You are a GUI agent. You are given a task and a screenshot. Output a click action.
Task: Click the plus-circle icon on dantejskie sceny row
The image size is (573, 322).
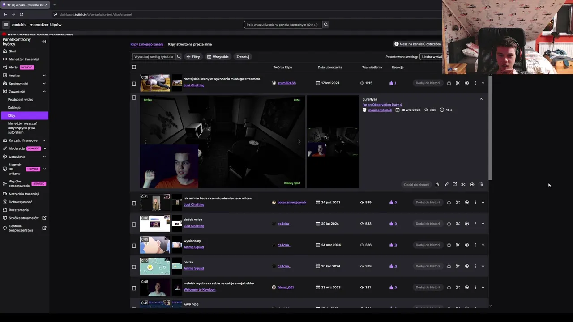(466, 83)
